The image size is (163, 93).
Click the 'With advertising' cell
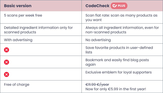[18, 40]
